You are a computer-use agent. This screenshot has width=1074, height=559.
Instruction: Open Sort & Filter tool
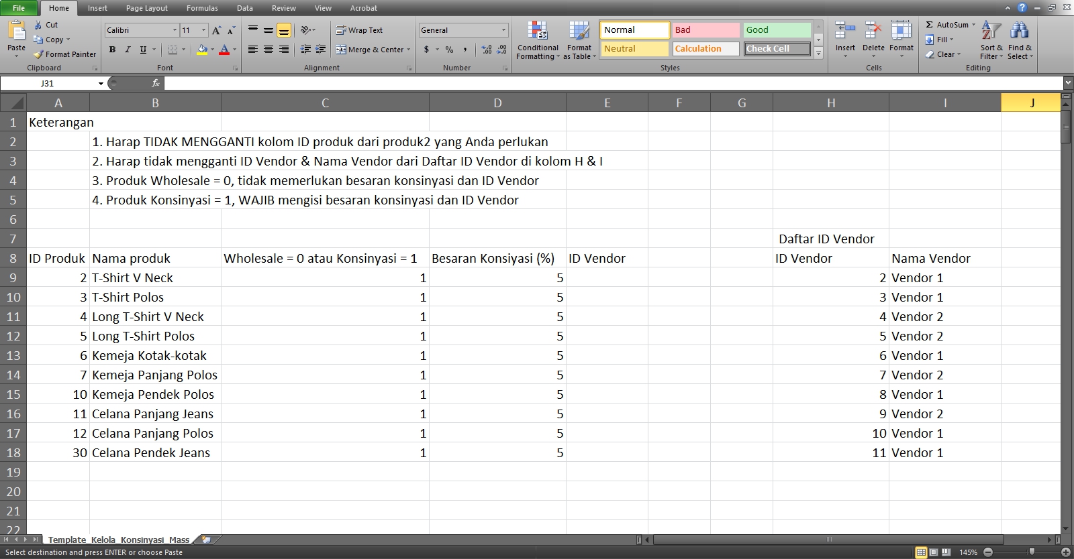click(991, 31)
